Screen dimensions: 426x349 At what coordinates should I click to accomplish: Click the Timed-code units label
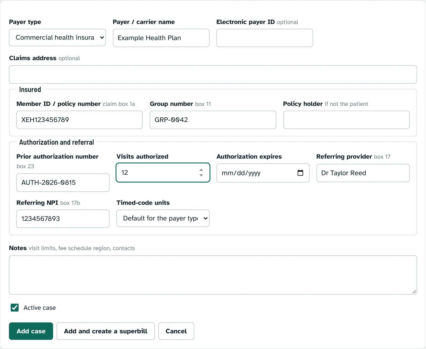pos(143,203)
